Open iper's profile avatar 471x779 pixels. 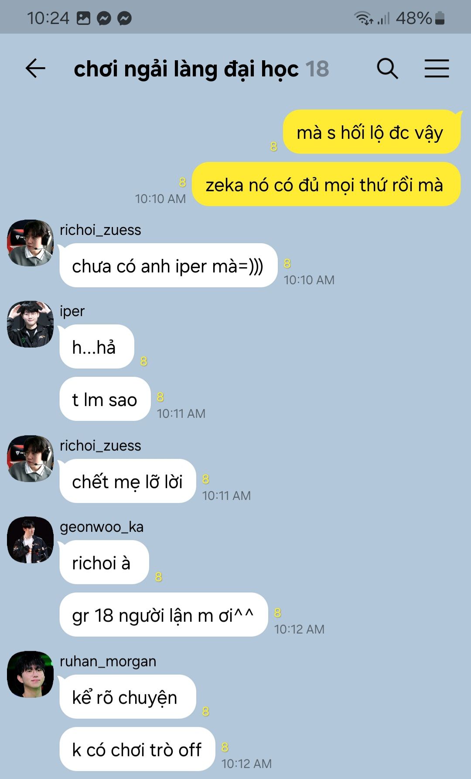pyautogui.click(x=31, y=324)
